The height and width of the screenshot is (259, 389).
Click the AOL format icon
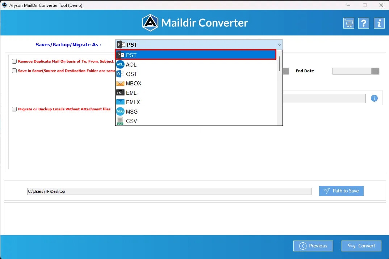pyautogui.click(x=120, y=64)
